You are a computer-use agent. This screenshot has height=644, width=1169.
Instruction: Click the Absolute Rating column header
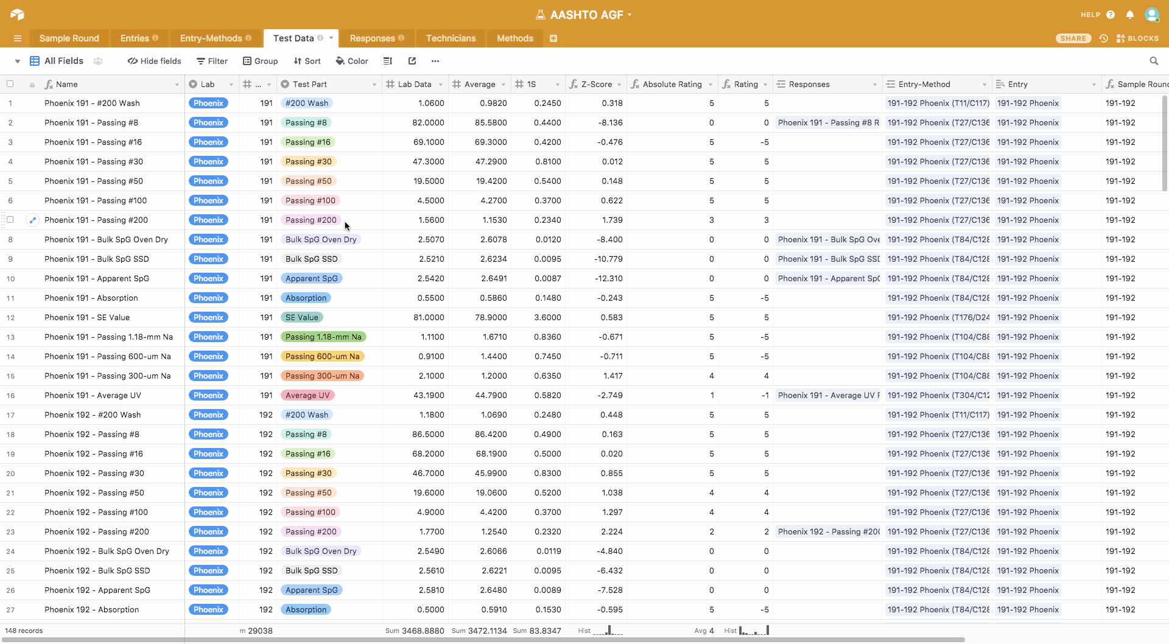pyautogui.click(x=672, y=85)
